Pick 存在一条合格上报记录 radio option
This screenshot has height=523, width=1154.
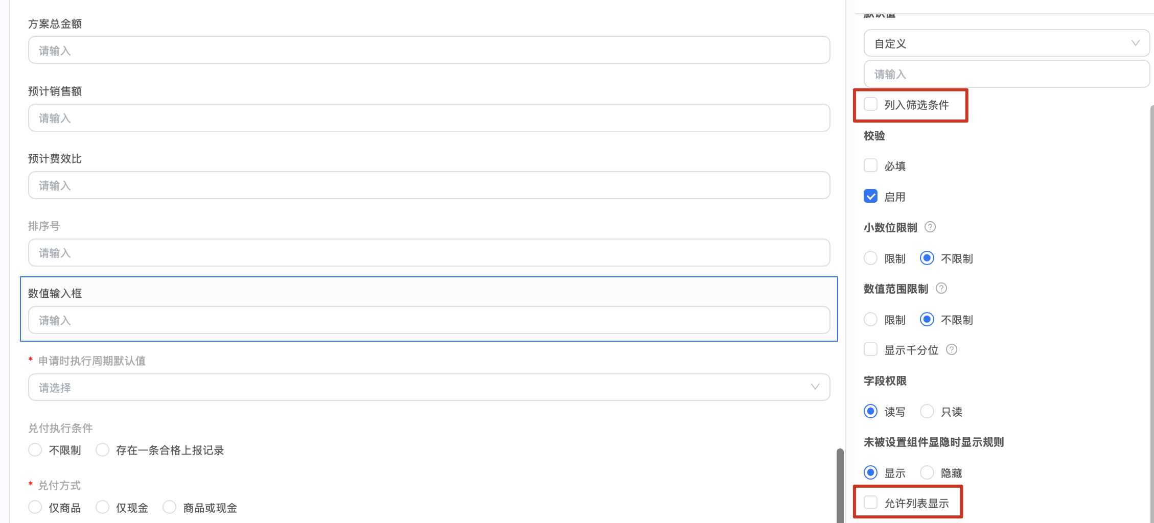point(103,450)
